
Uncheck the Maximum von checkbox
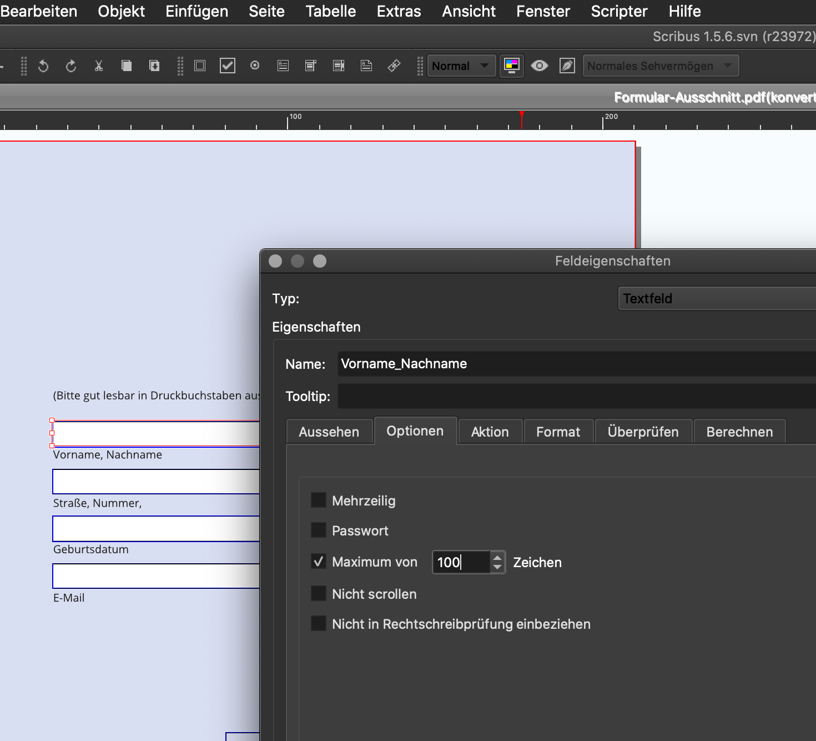click(319, 562)
